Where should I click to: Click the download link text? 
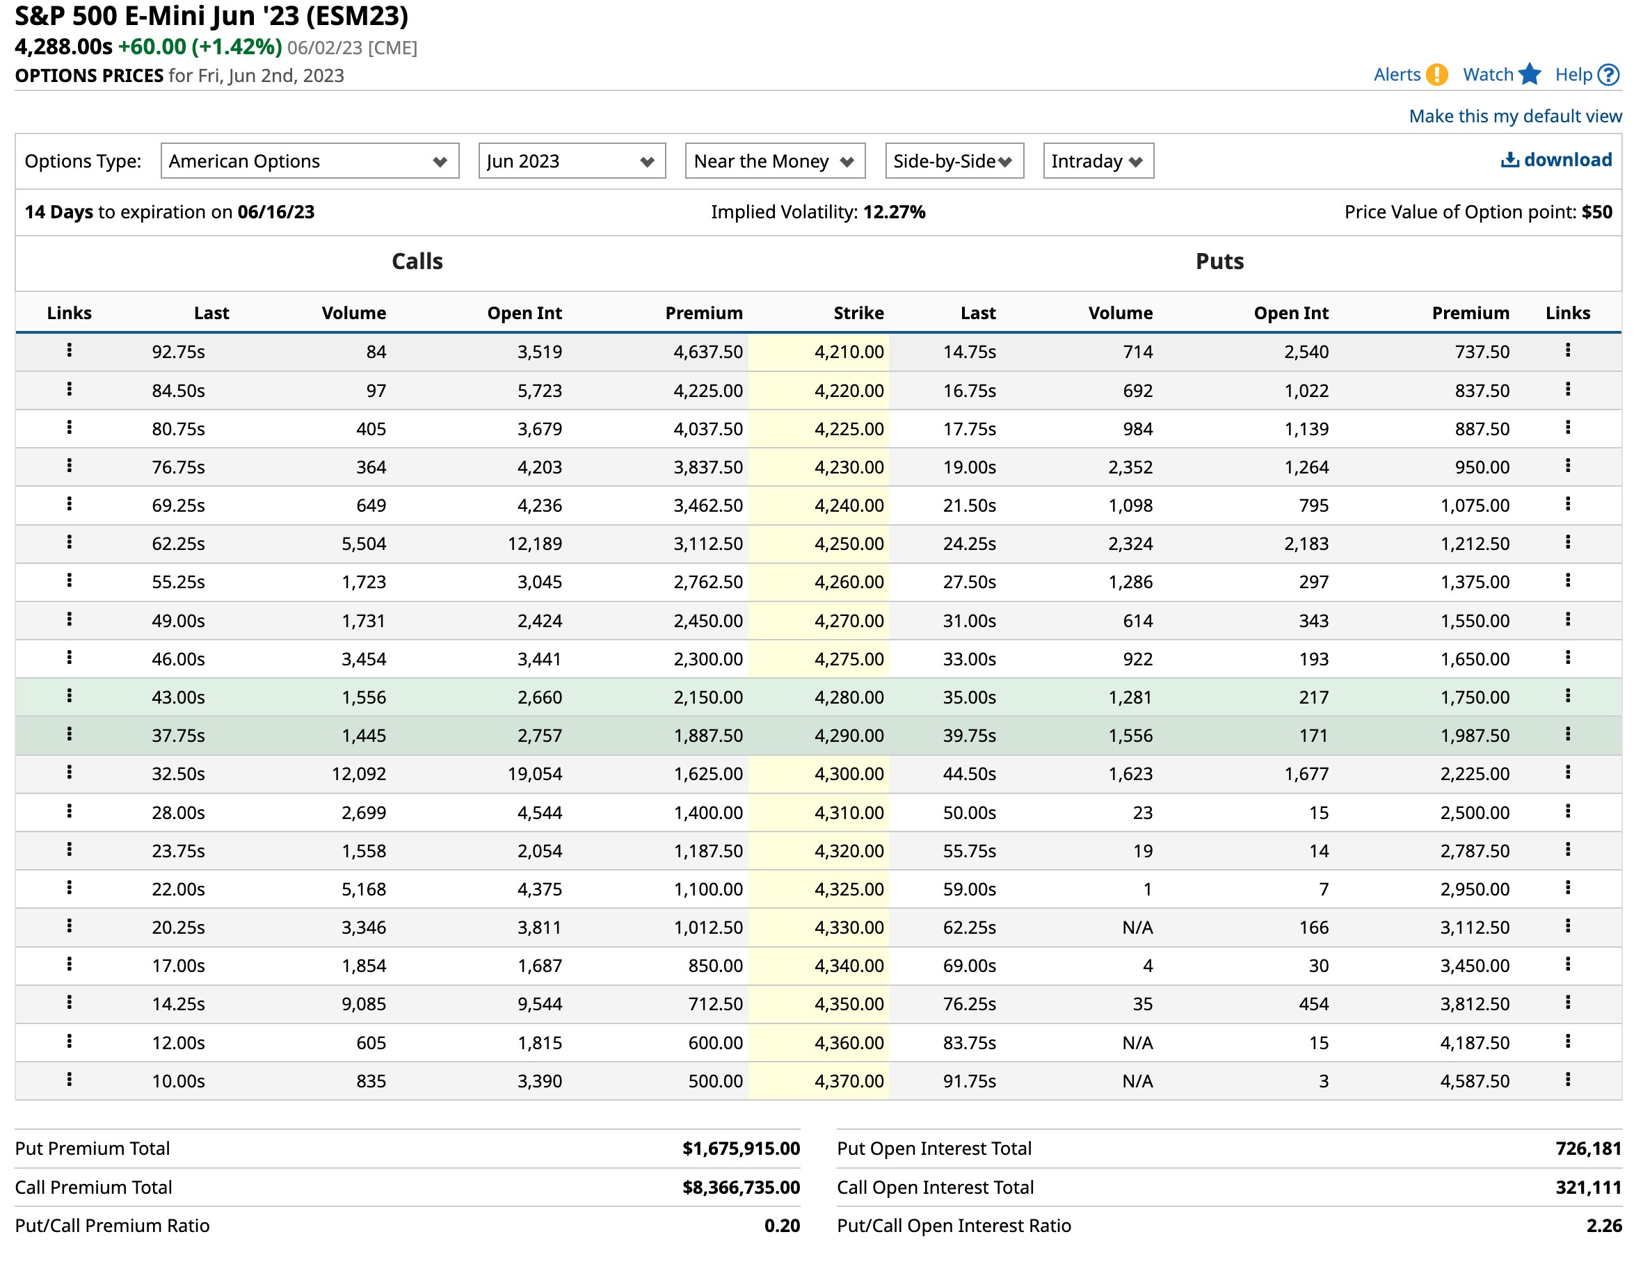click(1568, 159)
